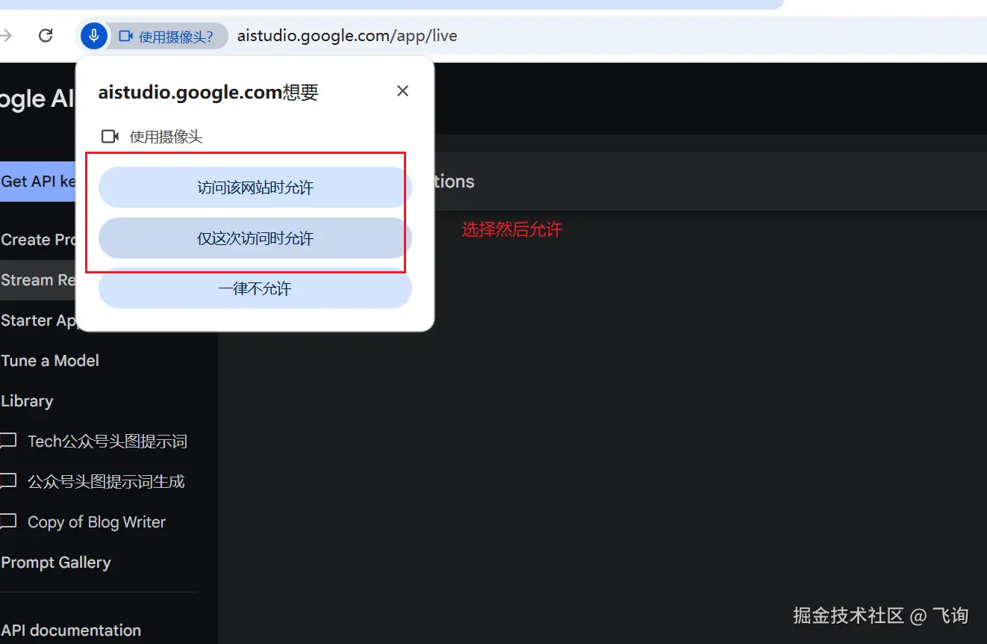
Task: Open the Library section
Action: point(27,401)
